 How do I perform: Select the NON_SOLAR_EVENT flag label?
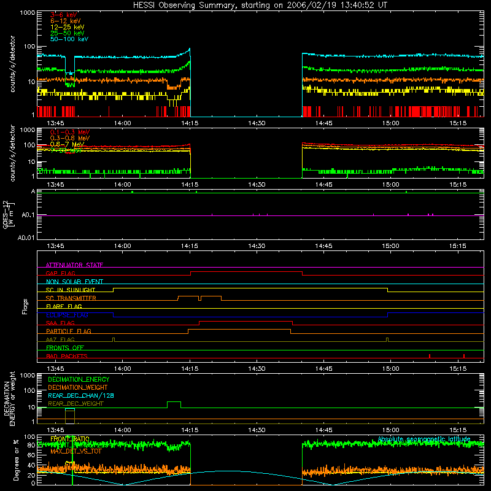click(74, 282)
